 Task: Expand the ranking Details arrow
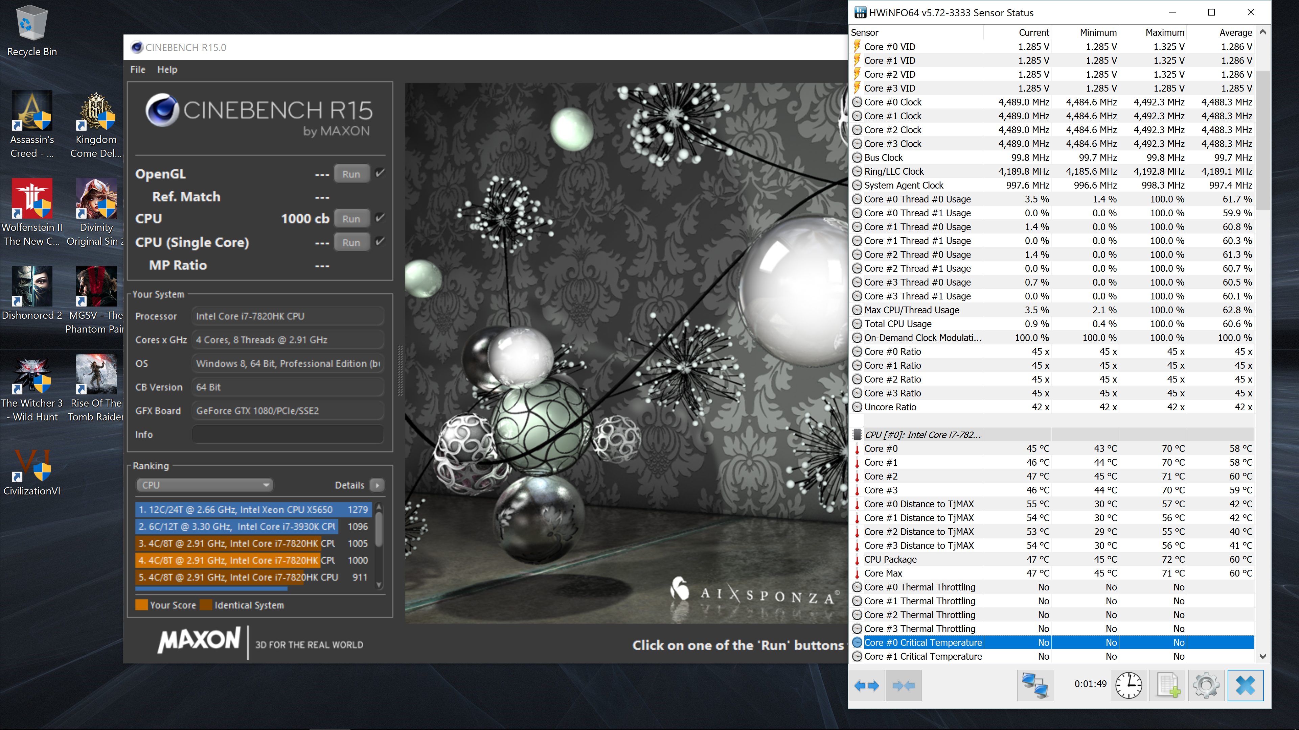pyautogui.click(x=377, y=485)
